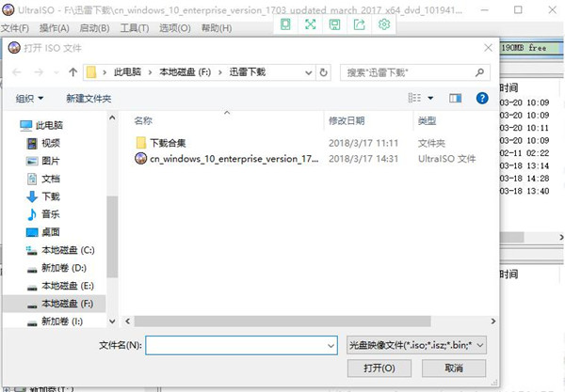Click the change view layout icon
The height and width of the screenshot is (392, 565).
pos(414,98)
